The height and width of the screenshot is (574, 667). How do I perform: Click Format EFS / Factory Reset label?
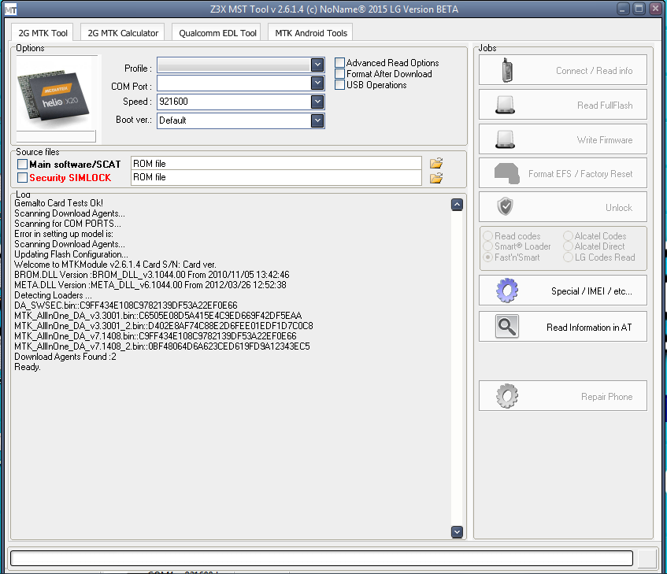[x=580, y=174]
